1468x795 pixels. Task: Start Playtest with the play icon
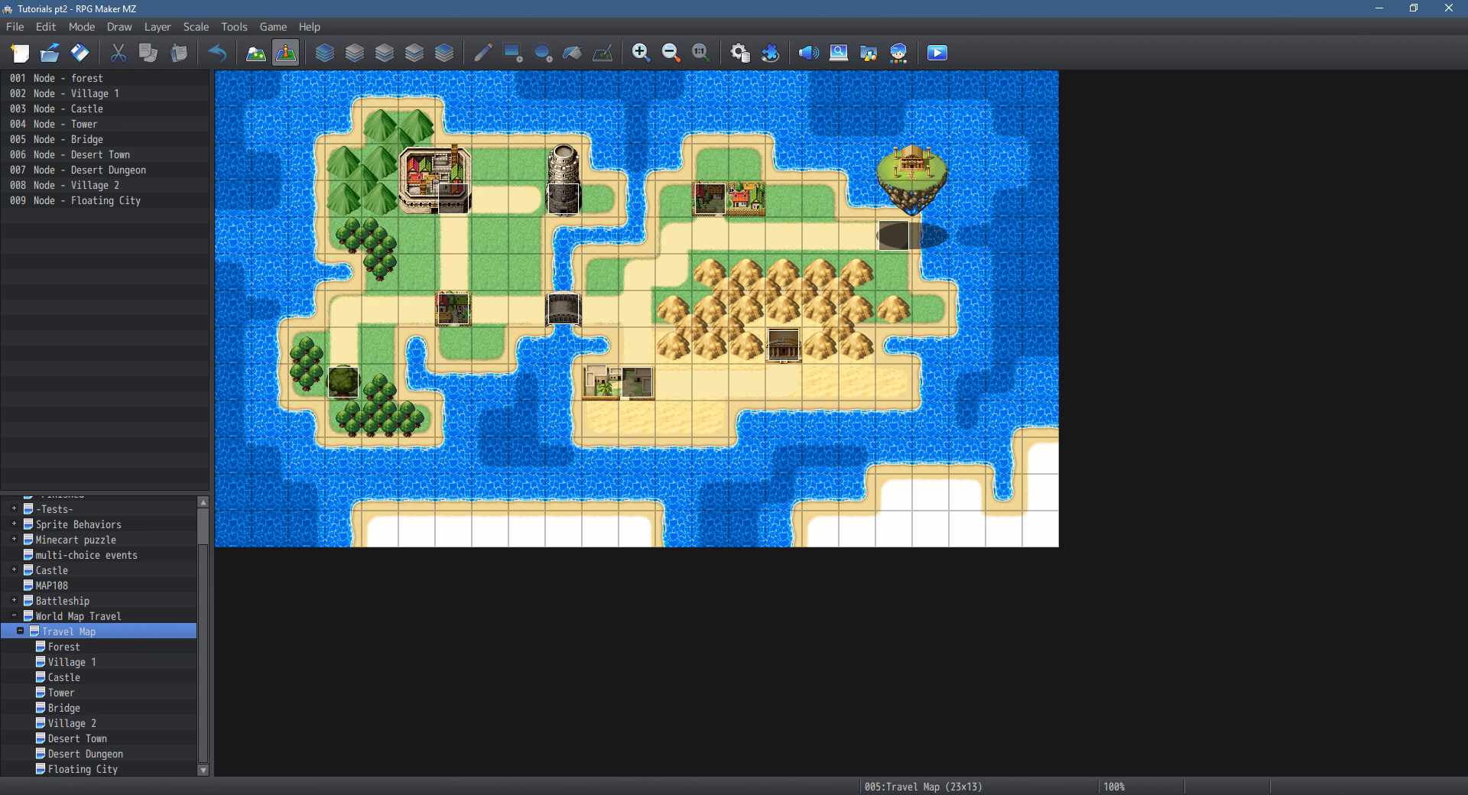pyautogui.click(x=937, y=53)
